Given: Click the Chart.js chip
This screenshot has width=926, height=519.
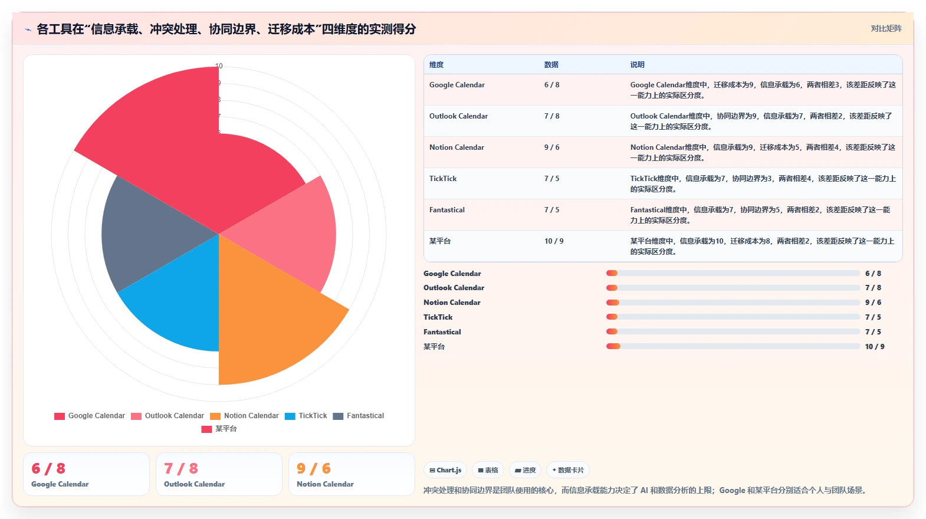Looking at the screenshot, I should pos(445,470).
